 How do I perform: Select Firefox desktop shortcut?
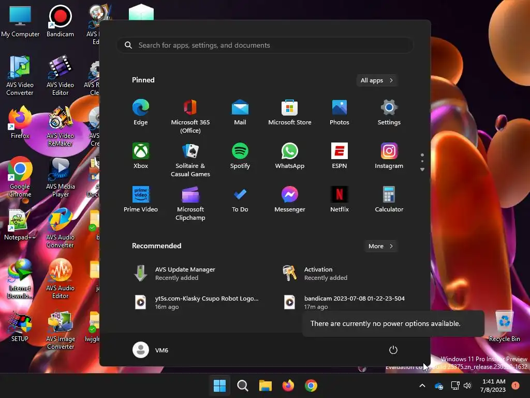point(20,123)
